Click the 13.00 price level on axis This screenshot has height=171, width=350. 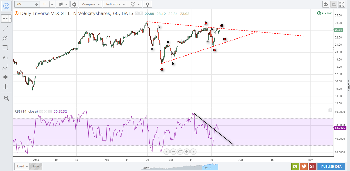(338, 103)
